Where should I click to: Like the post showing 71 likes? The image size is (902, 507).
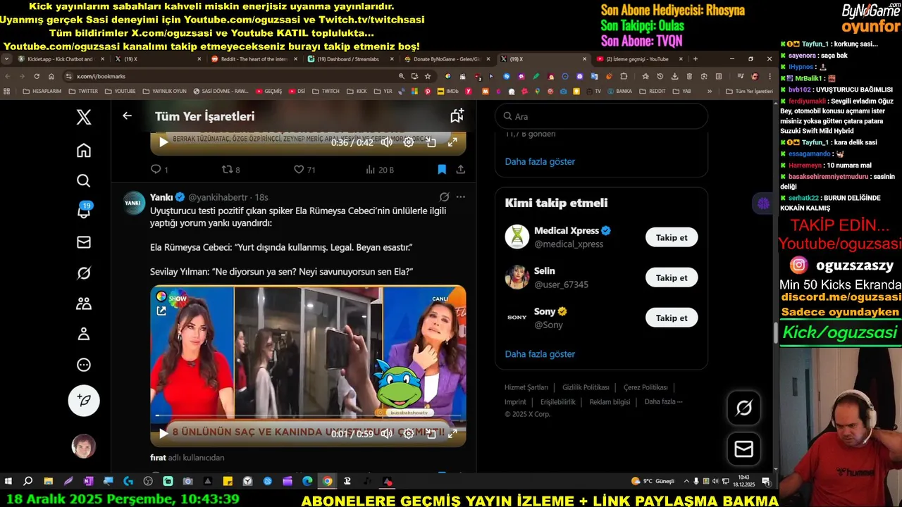[x=304, y=170]
